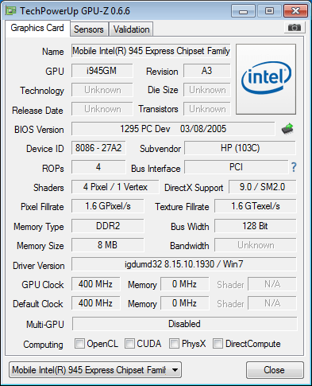312x386 pixels.
Task: Click the Texture Fillrate field 1.6 GTexel/s
Action: coord(256,206)
